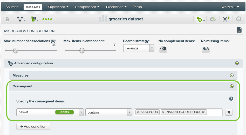Toggle the No missing items N/A switch
The image size is (246, 135).
[x=206, y=49]
